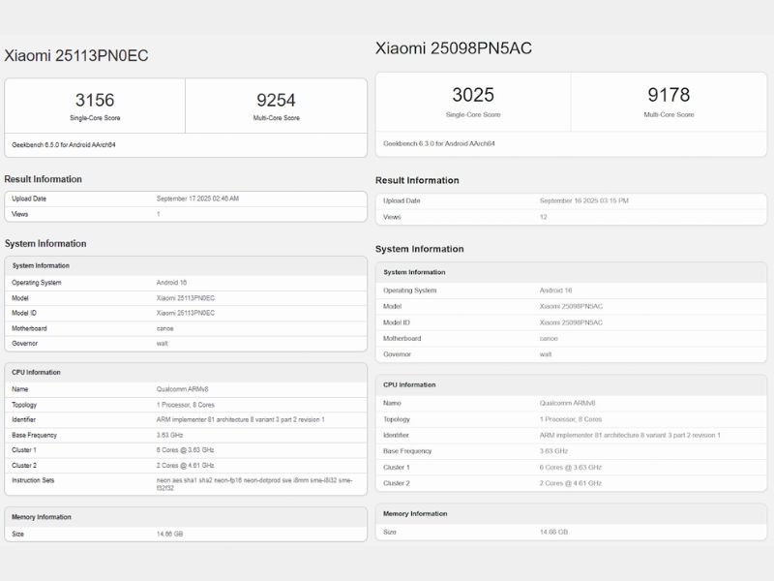Click 'Result Information' heading for 25113PN0EC

coord(43,179)
